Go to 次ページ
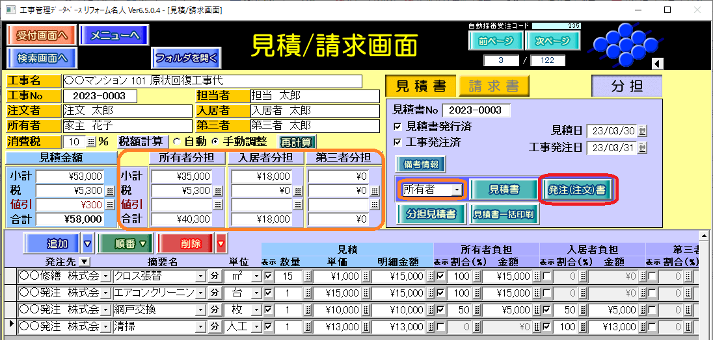 [552, 41]
